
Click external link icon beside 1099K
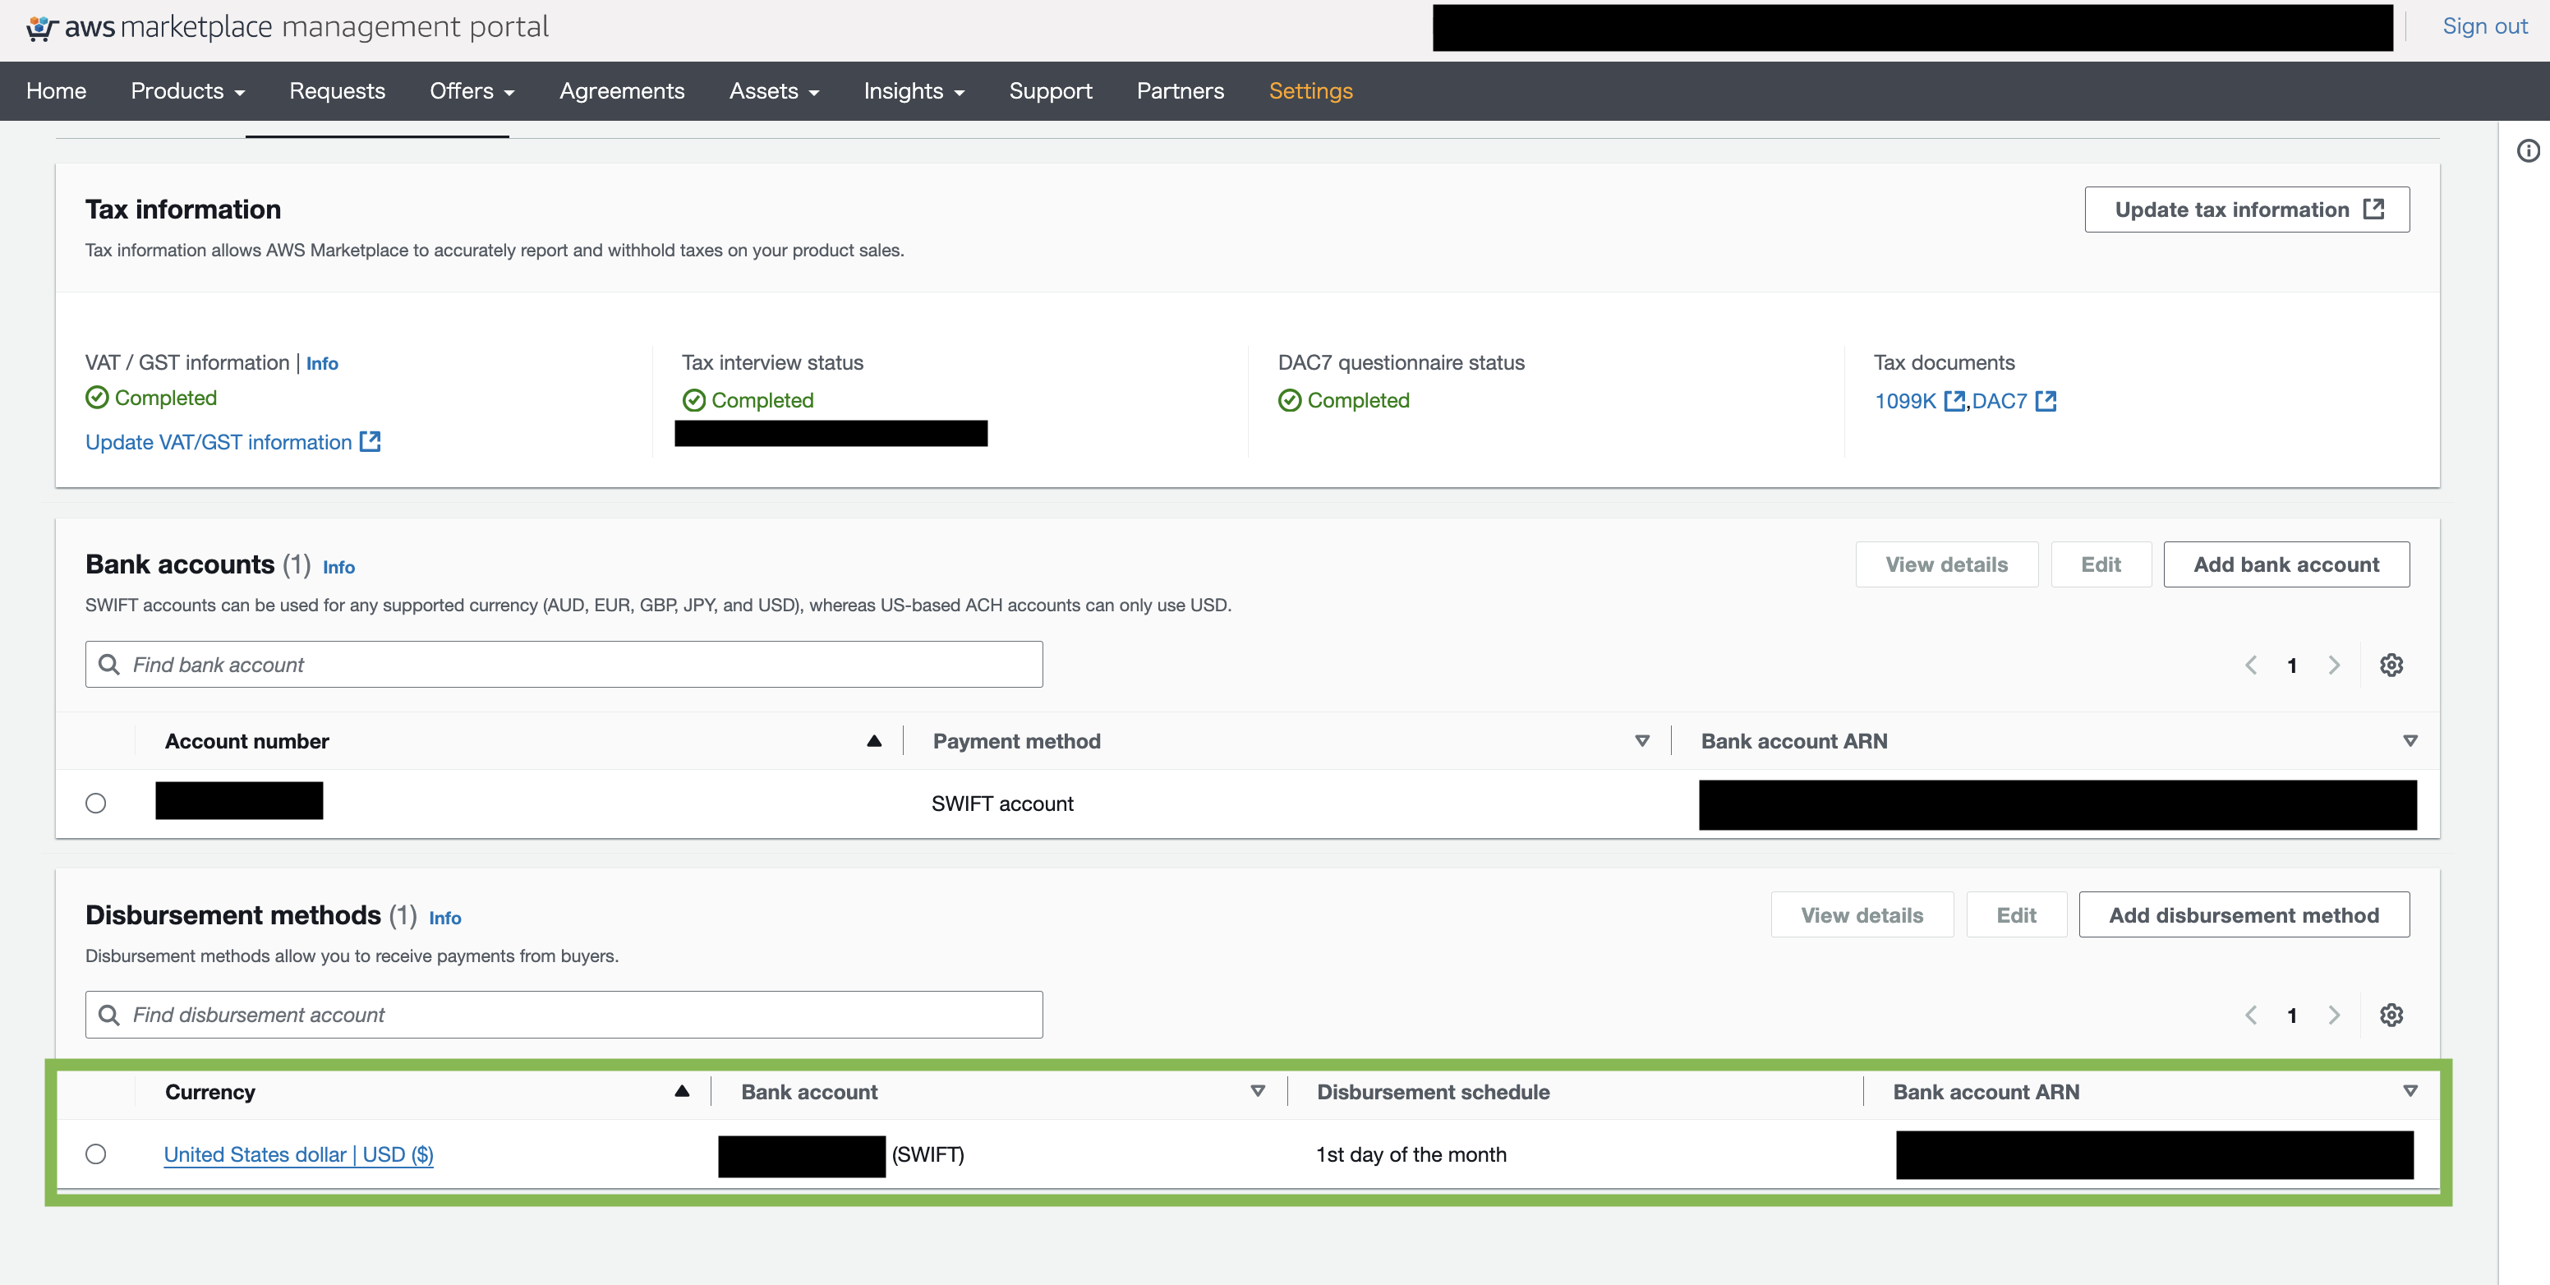[1954, 400]
